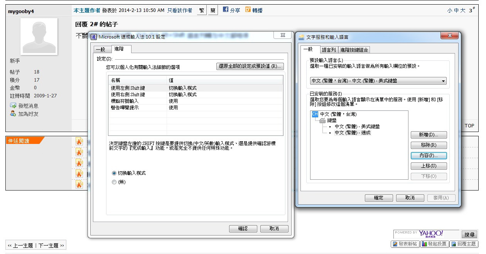The height and width of the screenshot is (254, 486).
Task: Select the 使用右側 Shift 鍵 row
Action: (x=196, y=95)
